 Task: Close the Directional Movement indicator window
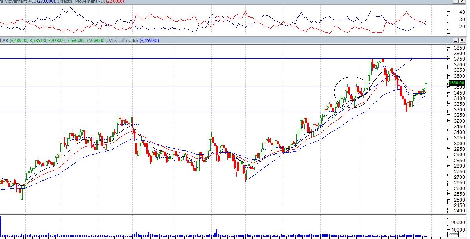462,1
